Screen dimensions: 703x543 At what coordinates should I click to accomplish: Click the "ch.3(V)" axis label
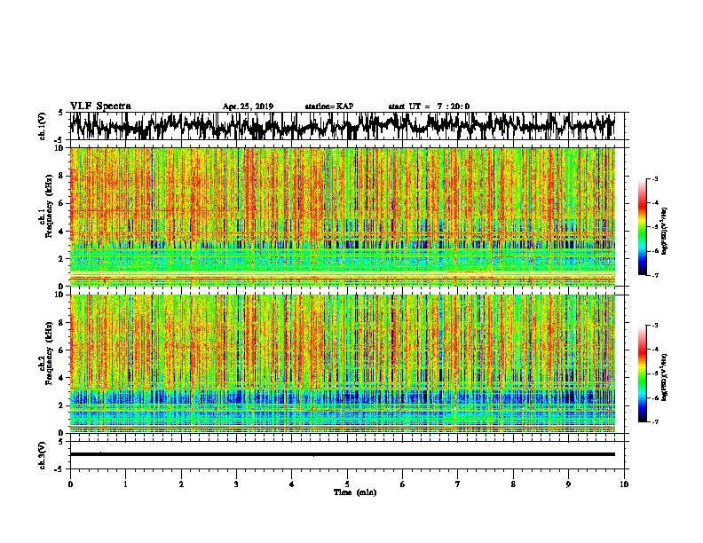(x=43, y=455)
